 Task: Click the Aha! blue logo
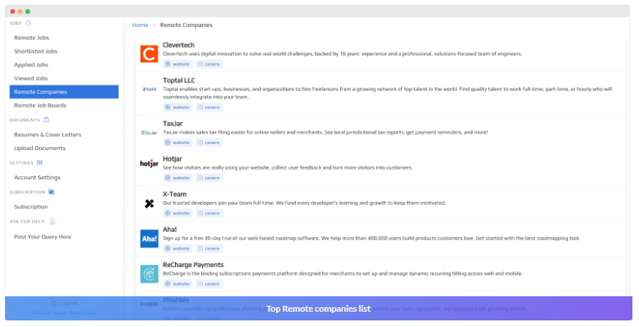[149, 238]
